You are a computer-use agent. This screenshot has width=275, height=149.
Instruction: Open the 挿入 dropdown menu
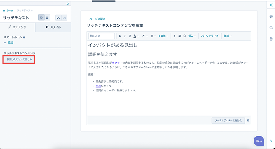point(192,36)
